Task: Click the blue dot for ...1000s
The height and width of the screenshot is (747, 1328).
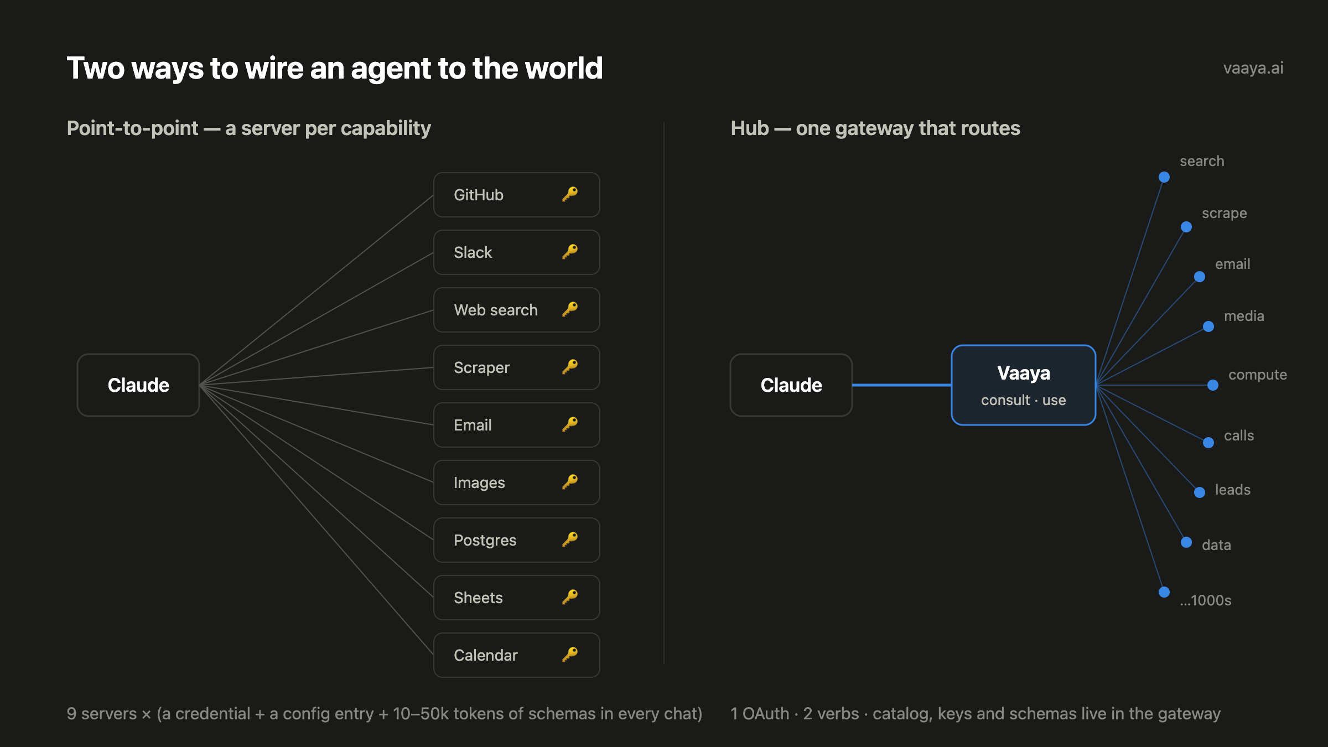Action: click(1164, 592)
